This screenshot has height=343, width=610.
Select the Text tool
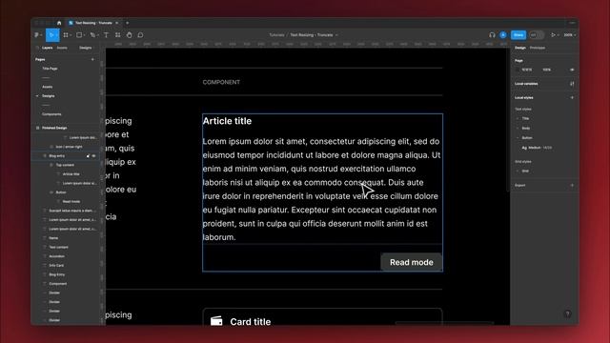[106, 35]
